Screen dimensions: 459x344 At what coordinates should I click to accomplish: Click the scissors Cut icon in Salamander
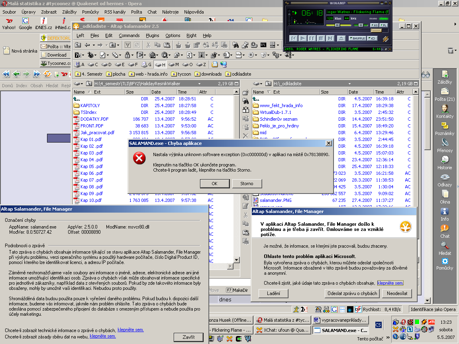[148, 45]
